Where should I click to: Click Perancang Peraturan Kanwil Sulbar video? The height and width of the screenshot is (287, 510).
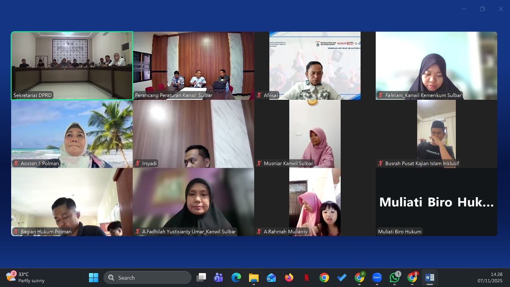tap(193, 66)
